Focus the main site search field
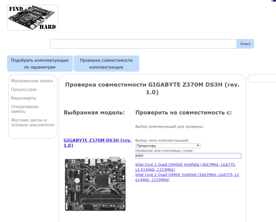The width and height of the screenshot is (276, 222). [x=143, y=44]
